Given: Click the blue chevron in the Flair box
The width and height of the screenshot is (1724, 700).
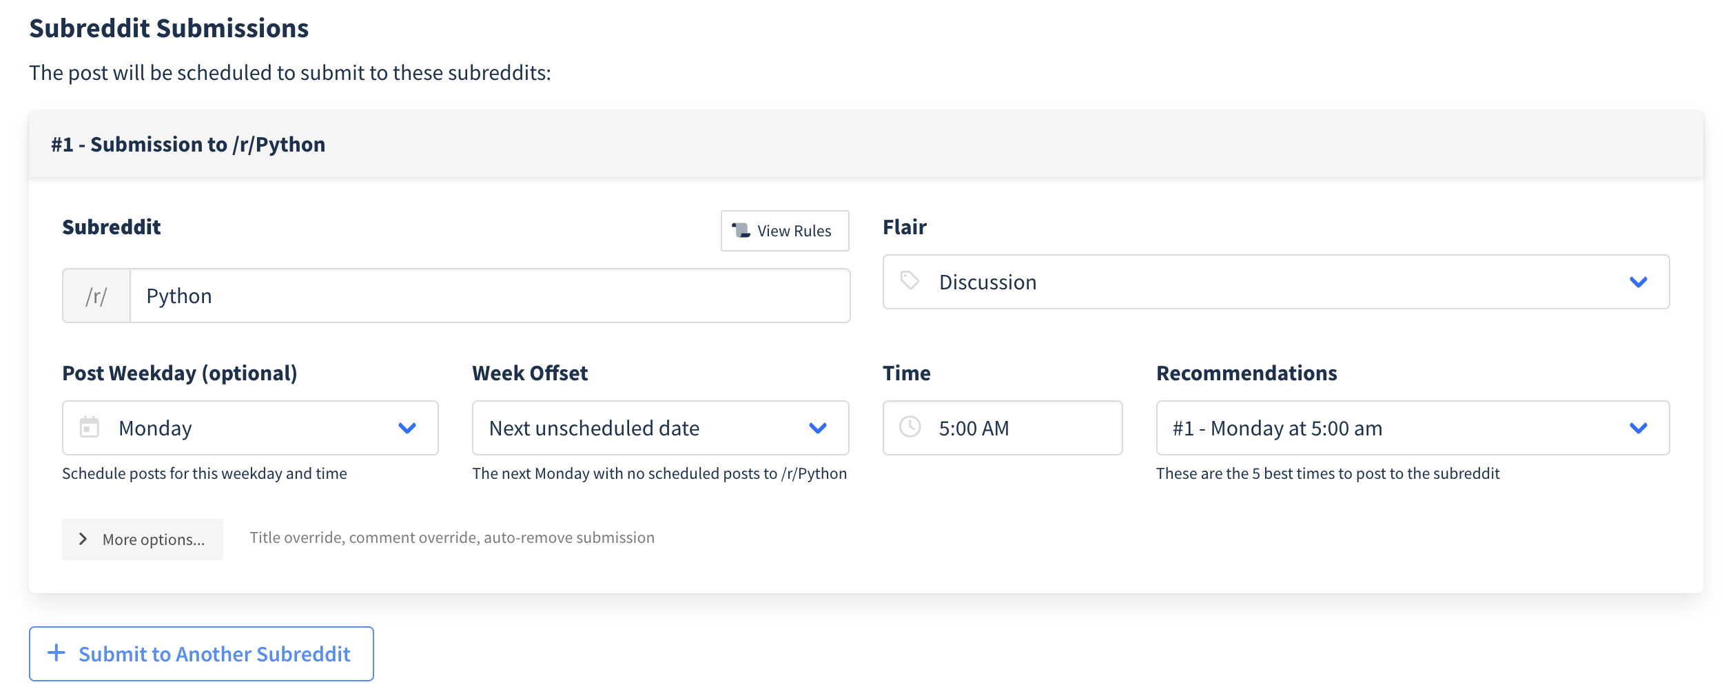Looking at the screenshot, I should 1638,282.
